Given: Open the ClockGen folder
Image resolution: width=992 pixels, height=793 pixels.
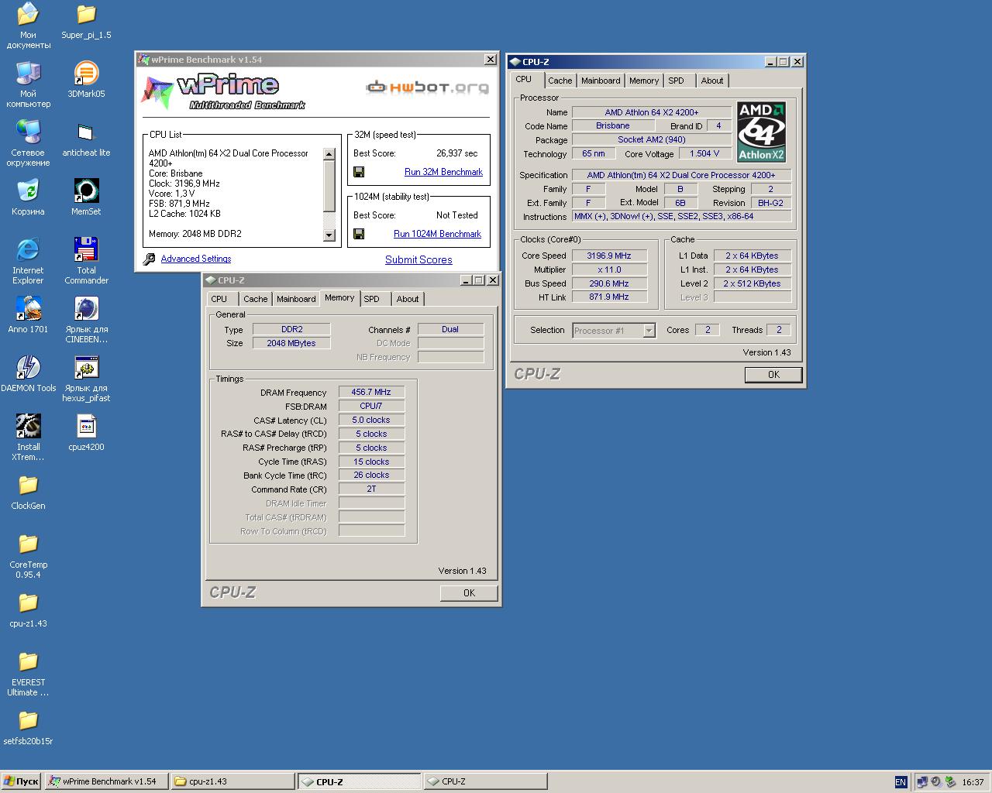Looking at the screenshot, I should pyautogui.click(x=28, y=492).
